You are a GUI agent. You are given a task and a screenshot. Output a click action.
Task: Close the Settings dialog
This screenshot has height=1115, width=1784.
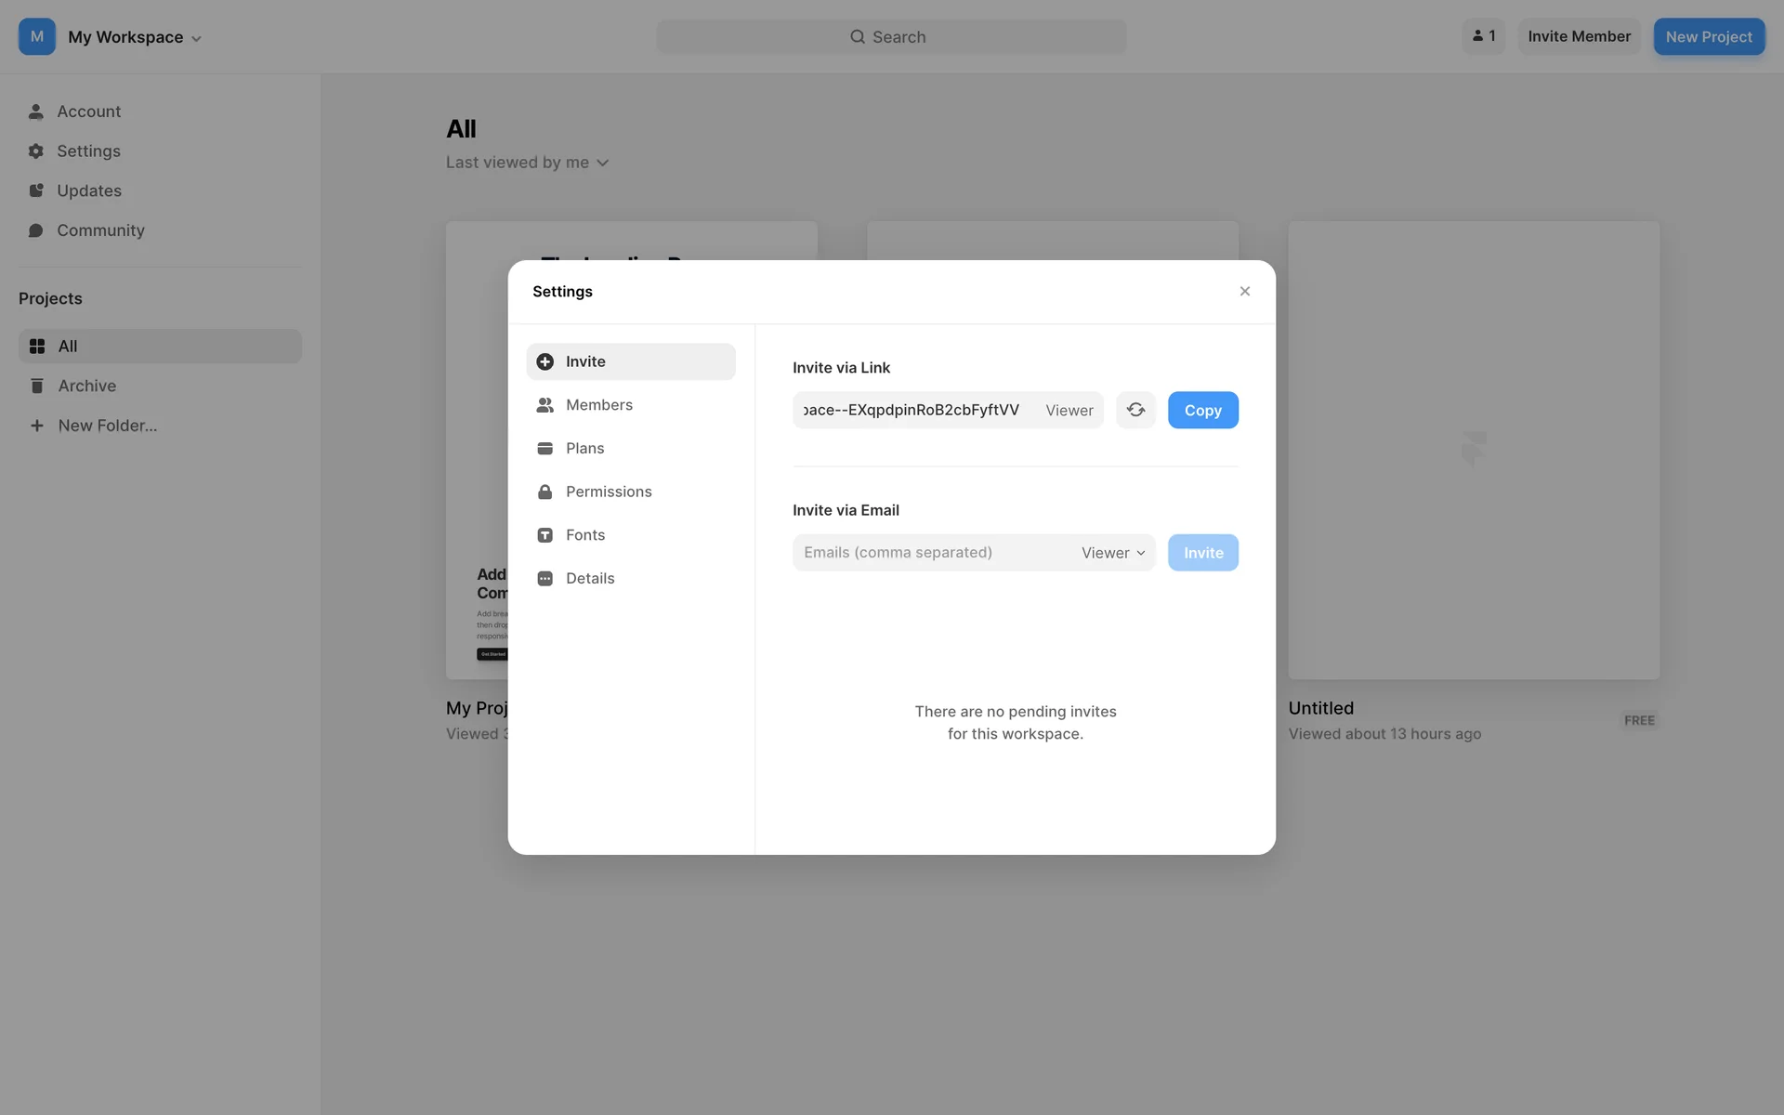click(x=1244, y=292)
